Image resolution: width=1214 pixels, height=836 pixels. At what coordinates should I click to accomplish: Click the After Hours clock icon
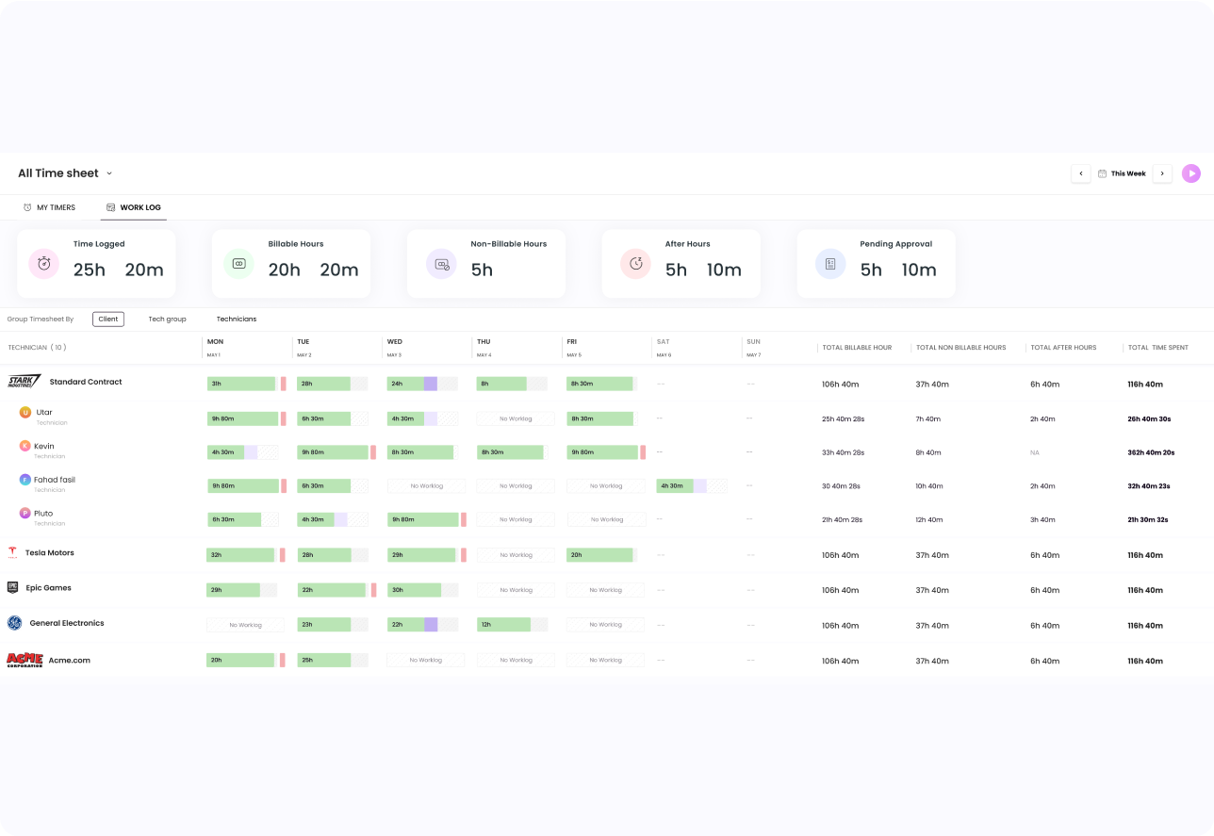pos(635,264)
